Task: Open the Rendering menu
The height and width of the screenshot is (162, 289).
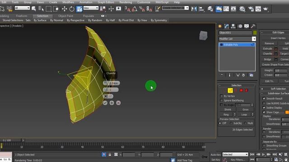Action: [126, 2]
